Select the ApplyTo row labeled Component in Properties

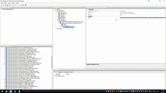pos(126,12)
